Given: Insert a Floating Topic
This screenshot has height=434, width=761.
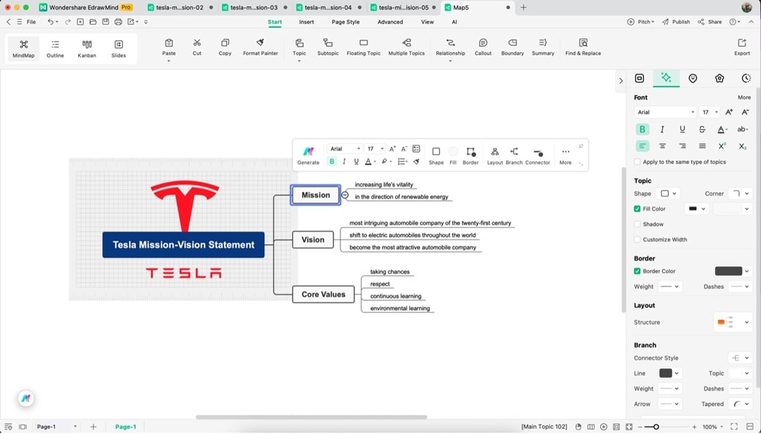Looking at the screenshot, I should pyautogui.click(x=363, y=48).
